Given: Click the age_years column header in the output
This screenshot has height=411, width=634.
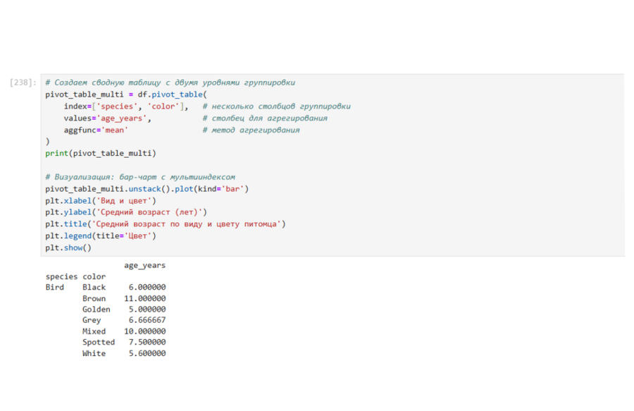Looking at the screenshot, I should (x=144, y=266).
